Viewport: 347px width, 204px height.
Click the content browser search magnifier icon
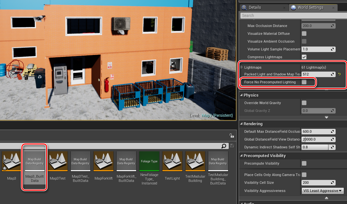[x=224, y=146]
